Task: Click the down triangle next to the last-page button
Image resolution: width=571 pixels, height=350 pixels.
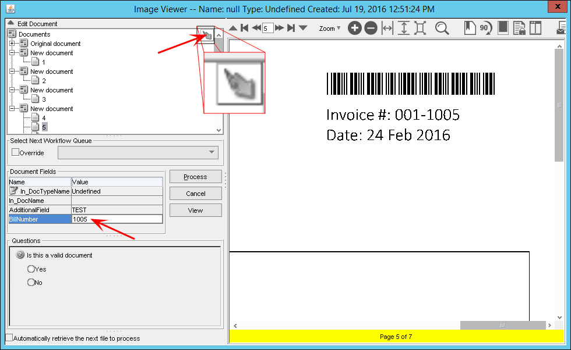Action: point(303,28)
